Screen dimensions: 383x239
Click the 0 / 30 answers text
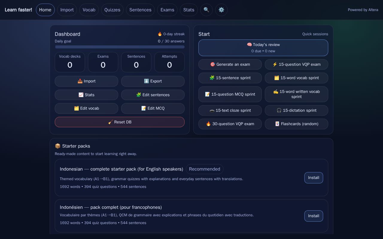point(171,41)
